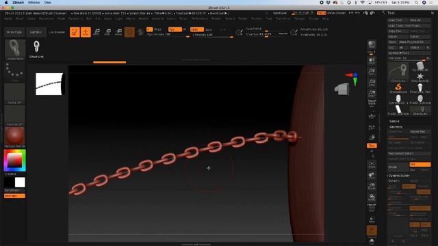Click the Move view icon in right shelf
Image resolution: width=438 pixels, height=246 pixels.
pyautogui.click(x=372, y=176)
